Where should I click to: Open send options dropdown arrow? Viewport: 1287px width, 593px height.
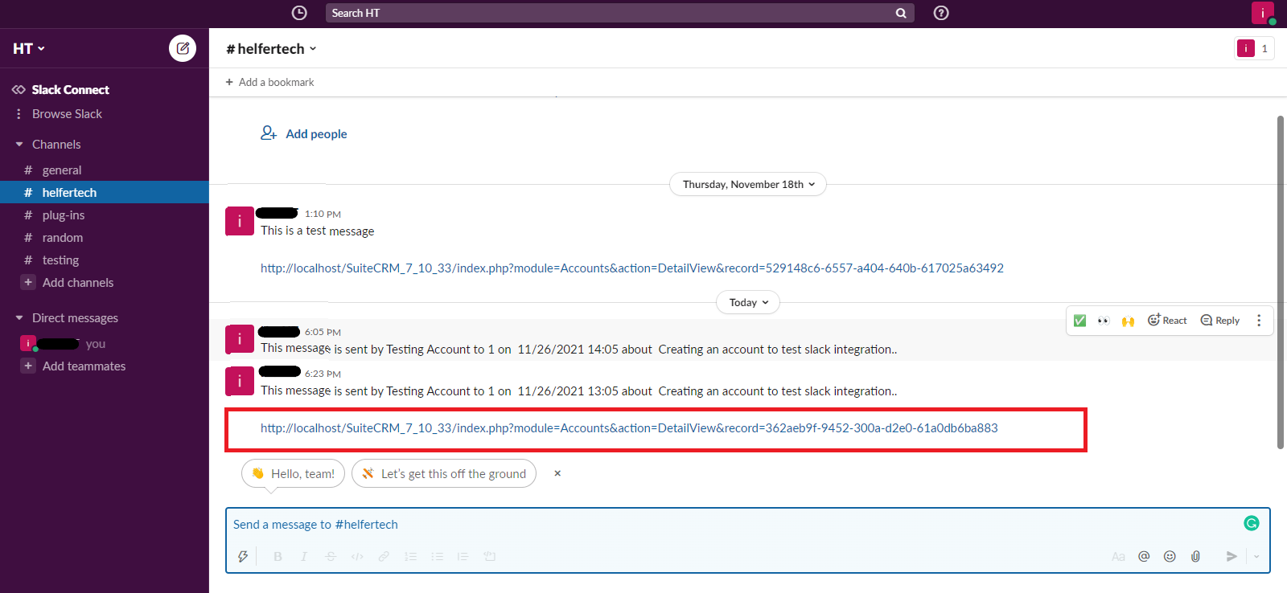tap(1256, 556)
